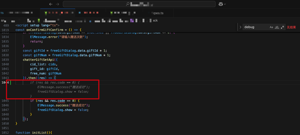The height and width of the screenshot is (135, 300).
Task: Click "return;" on line 1035
Action: [37, 42]
